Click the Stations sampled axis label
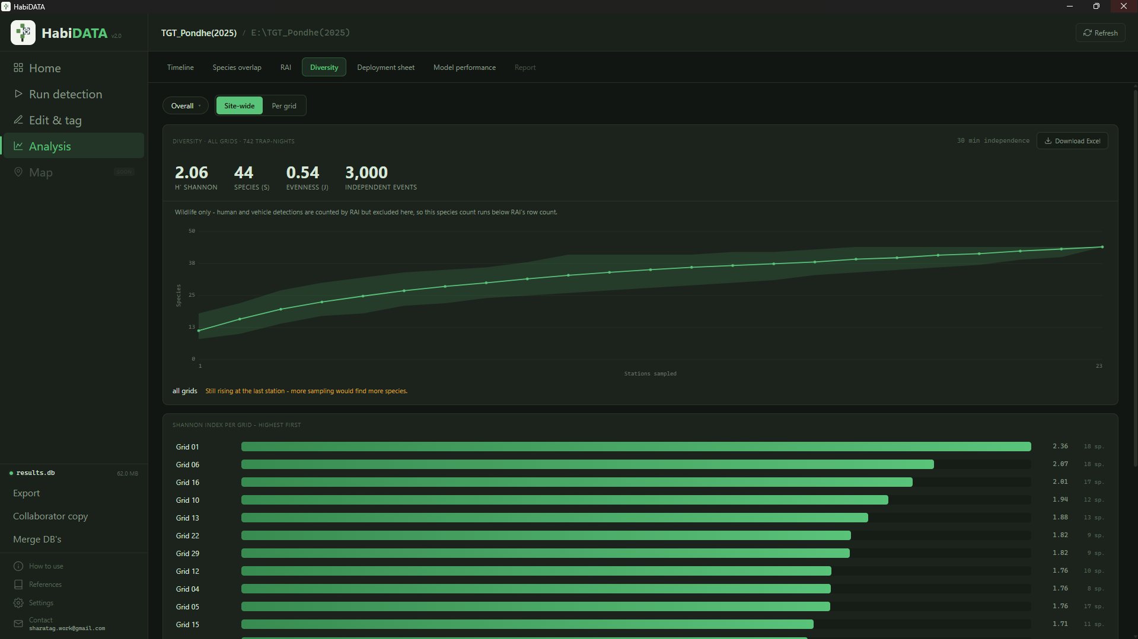1138x639 pixels. 650,374
